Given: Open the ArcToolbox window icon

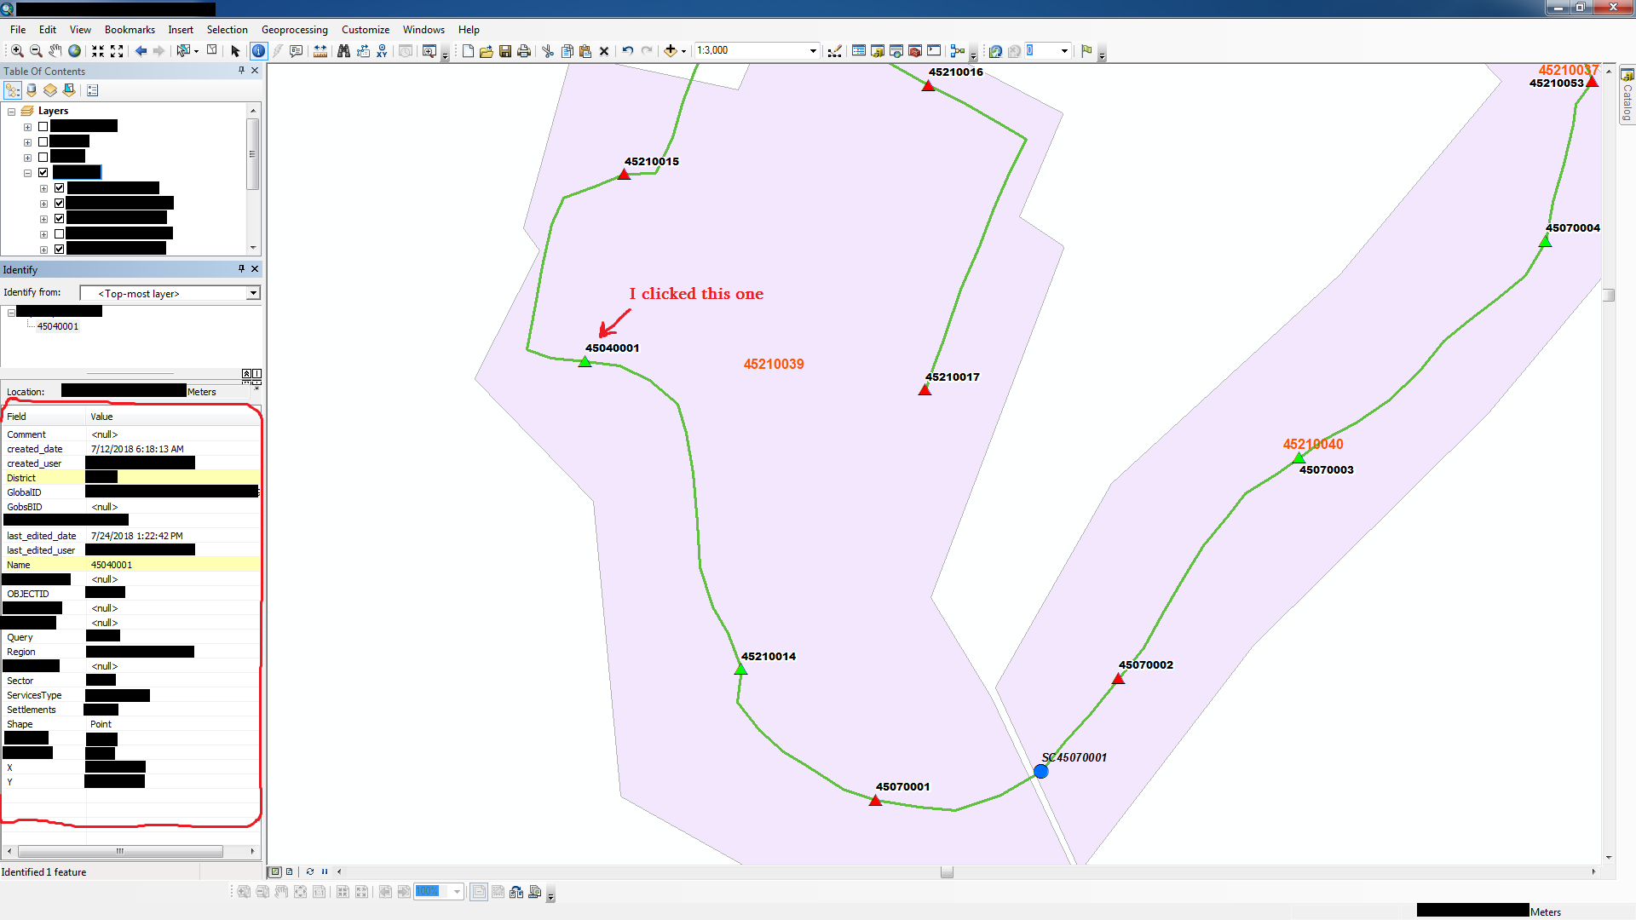Looking at the screenshot, I should (915, 51).
